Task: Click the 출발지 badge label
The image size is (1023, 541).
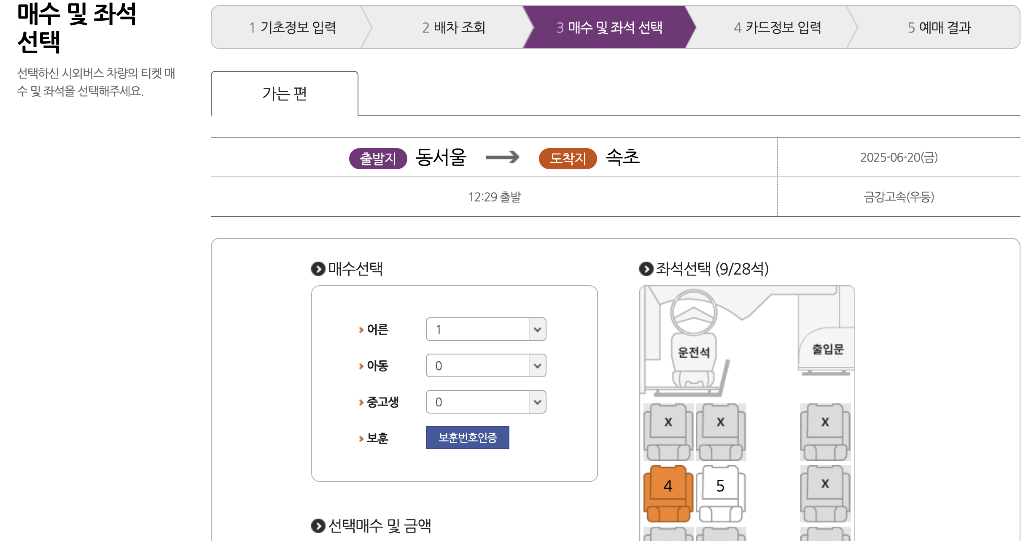Action: [377, 159]
